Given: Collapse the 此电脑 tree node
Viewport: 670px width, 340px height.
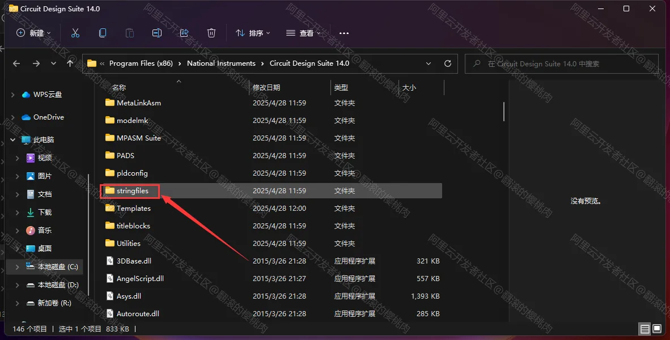Looking at the screenshot, I should (x=13, y=139).
